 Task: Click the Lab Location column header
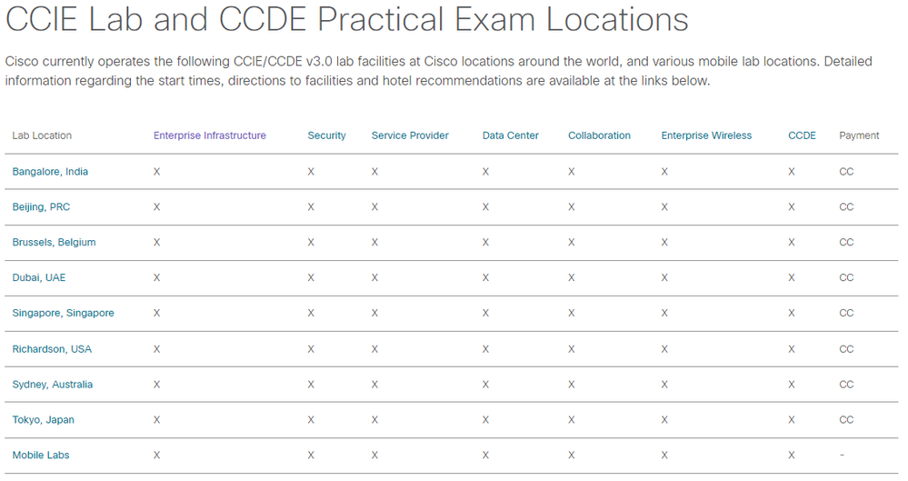click(42, 135)
